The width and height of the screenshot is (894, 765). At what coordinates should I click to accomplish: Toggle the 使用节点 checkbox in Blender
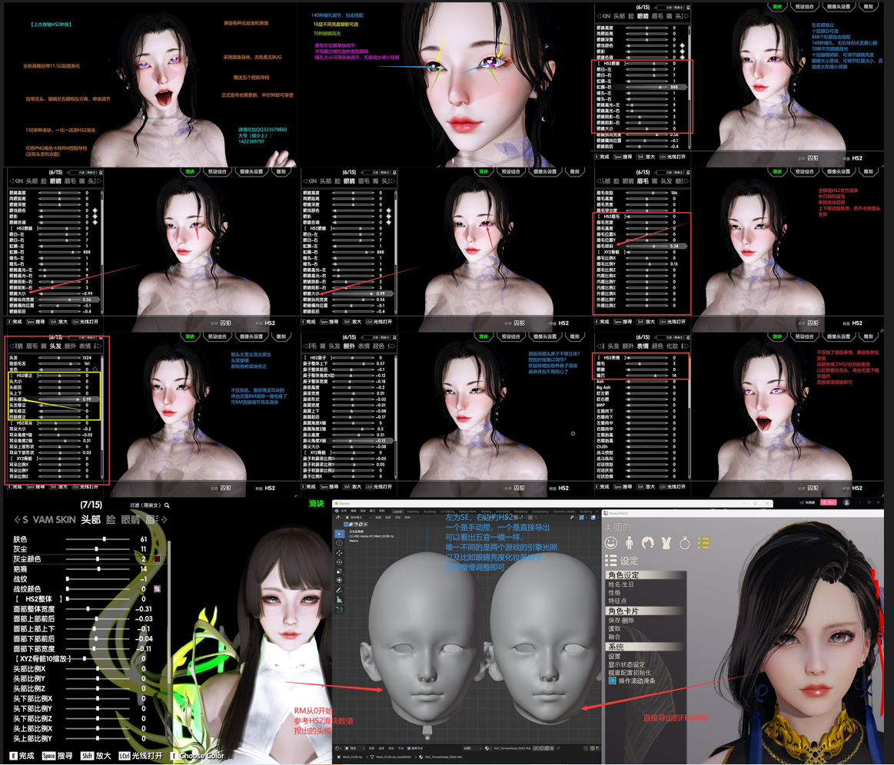tap(410, 748)
